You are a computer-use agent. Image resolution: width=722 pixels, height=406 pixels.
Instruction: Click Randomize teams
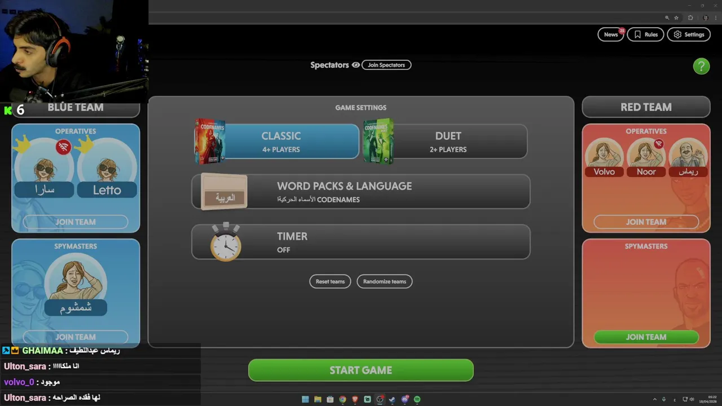point(385,281)
